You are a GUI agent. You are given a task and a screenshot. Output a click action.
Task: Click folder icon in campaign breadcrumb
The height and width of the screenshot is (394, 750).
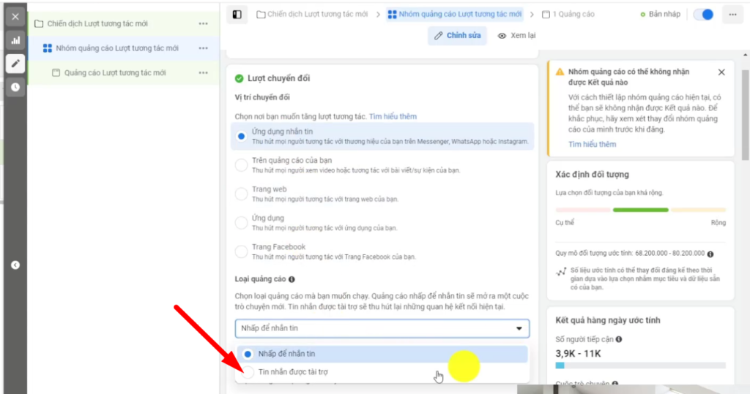[x=261, y=15]
